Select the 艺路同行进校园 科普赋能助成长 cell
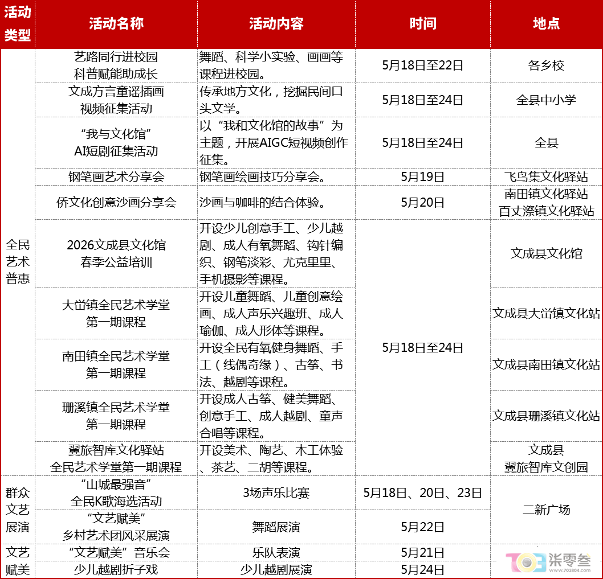 tap(116, 65)
